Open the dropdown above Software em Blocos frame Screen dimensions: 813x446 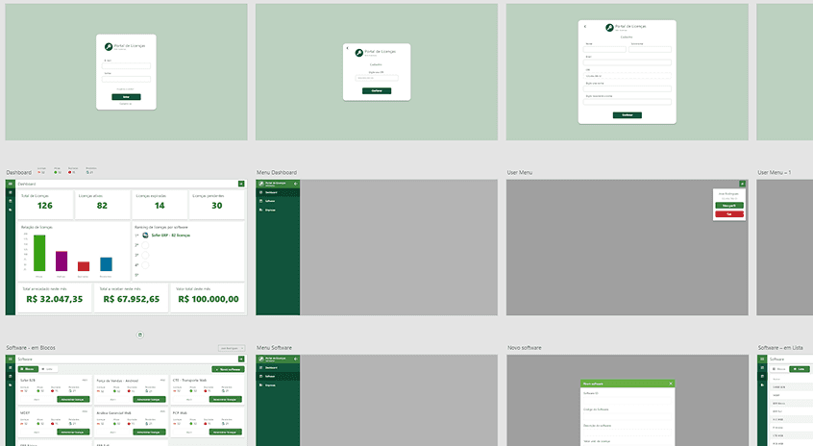pyautogui.click(x=229, y=348)
